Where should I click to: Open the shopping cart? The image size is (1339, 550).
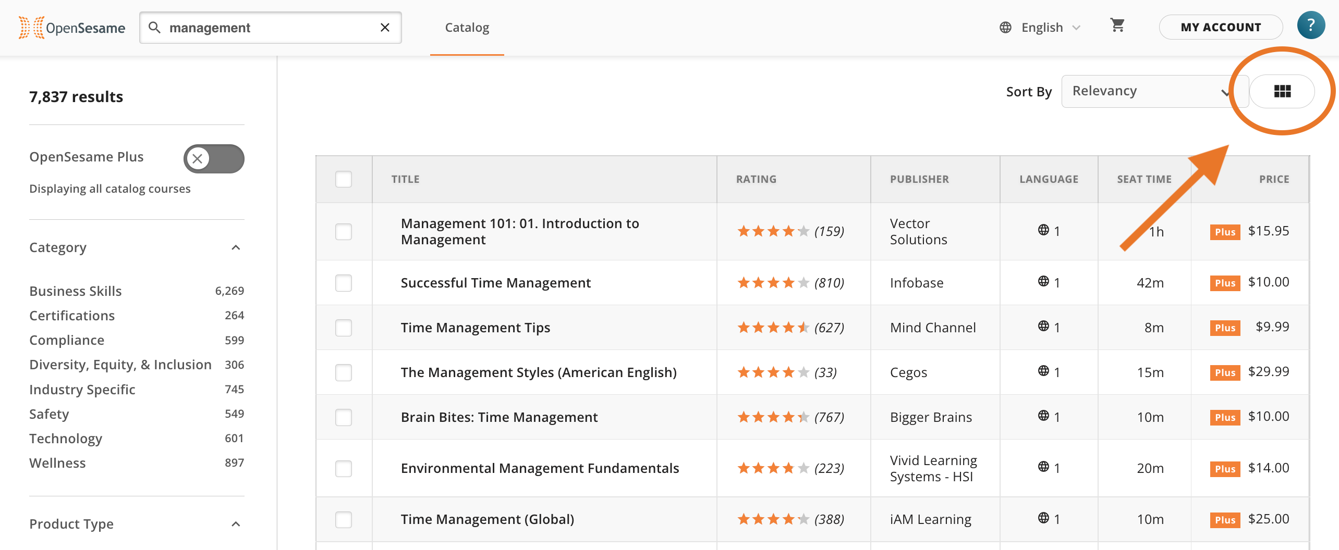point(1117,25)
